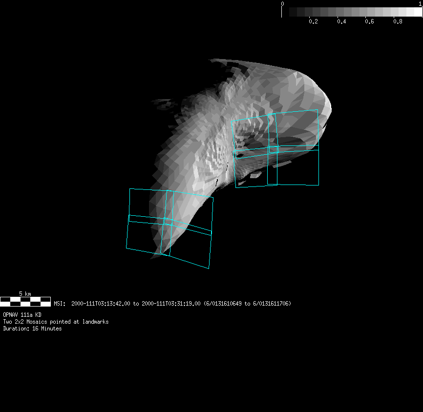The height and width of the screenshot is (412, 423).
Task: Click the checkered 5 km scale bar
Action: tap(25, 301)
